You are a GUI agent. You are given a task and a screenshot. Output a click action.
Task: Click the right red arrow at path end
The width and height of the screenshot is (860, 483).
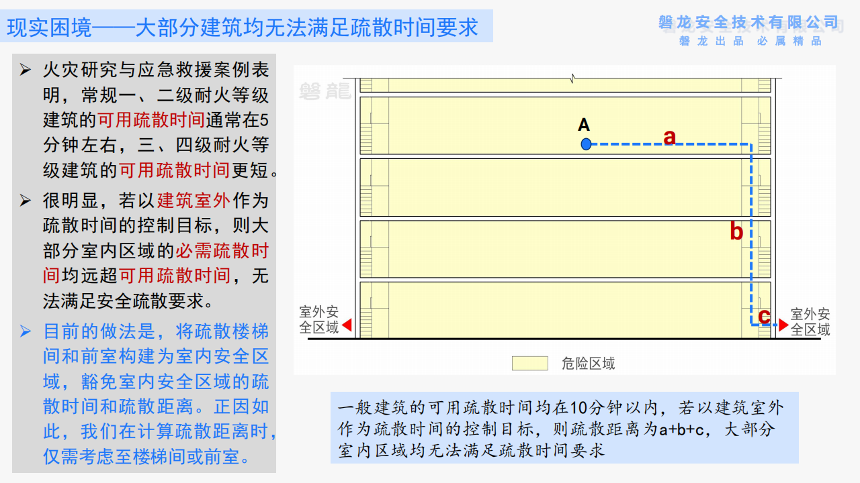[x=783, y=325]
